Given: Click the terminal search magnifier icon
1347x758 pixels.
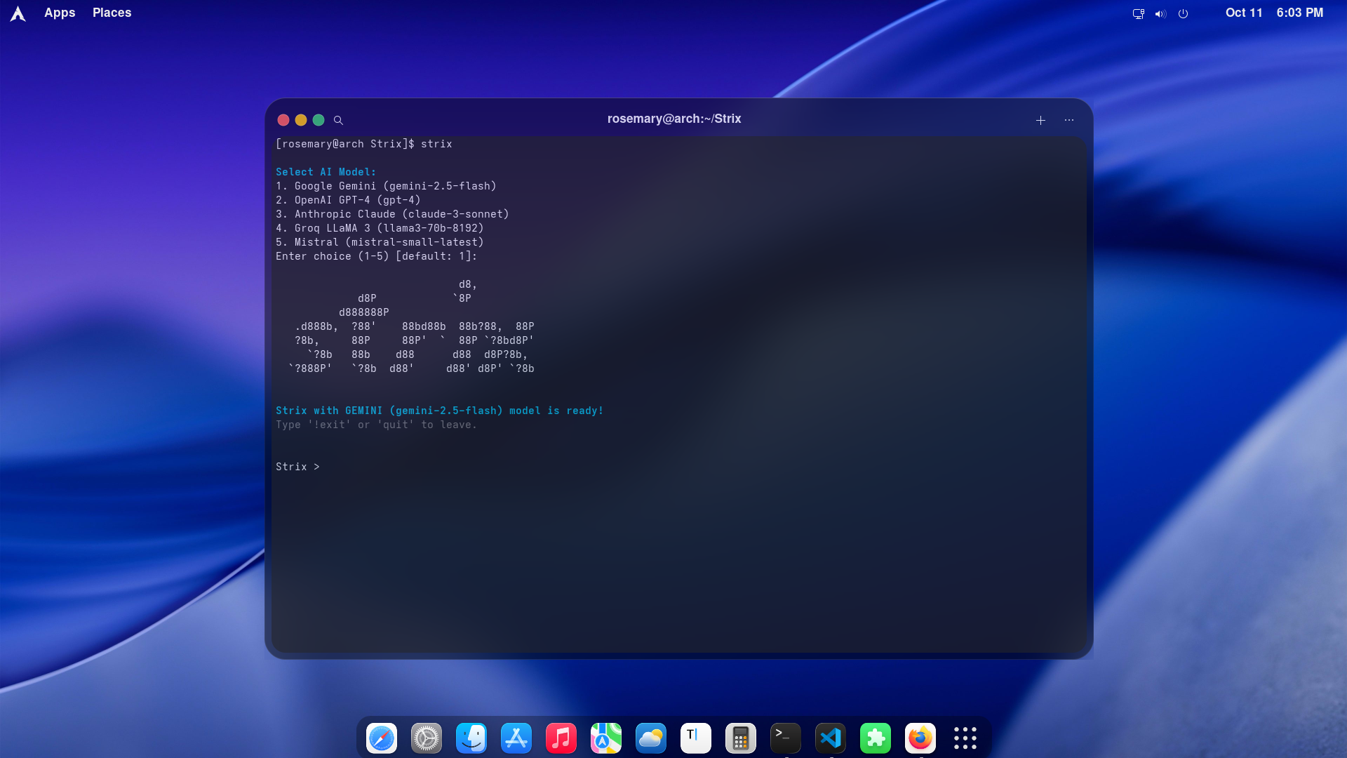Looking at the screenshot, I should point(338,120).
